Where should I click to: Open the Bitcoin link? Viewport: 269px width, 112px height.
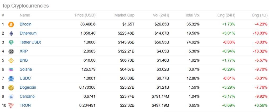click(x=25, y=24)
